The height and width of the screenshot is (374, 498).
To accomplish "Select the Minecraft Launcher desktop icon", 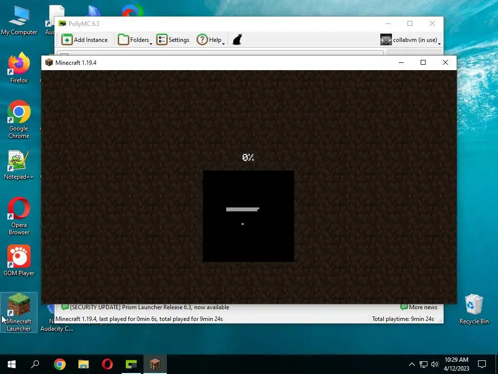I will tap(19, 312).
